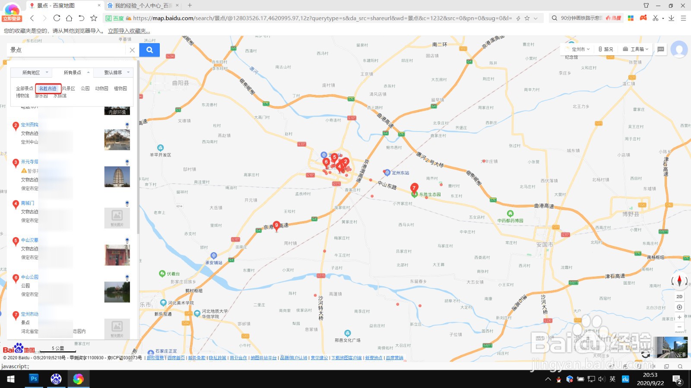691x388 pixels.
Task: Click the browser skin shirt icon
Action: tap(646, 6)
